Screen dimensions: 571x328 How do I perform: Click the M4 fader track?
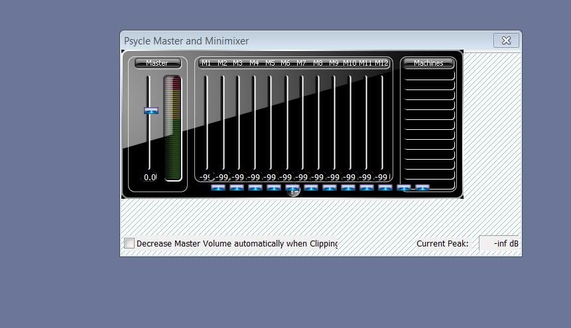(x=255, y=123)
